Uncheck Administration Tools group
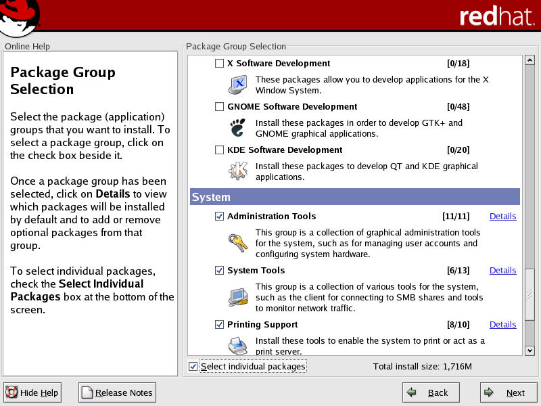Image resolution: width=541 pixels, height=406 pixels. click(x=219, y=216)
